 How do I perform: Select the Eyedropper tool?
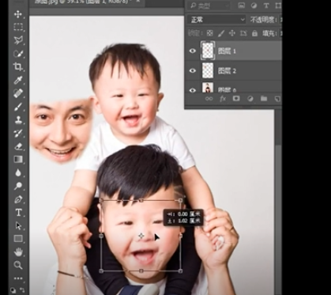point(18,80)
